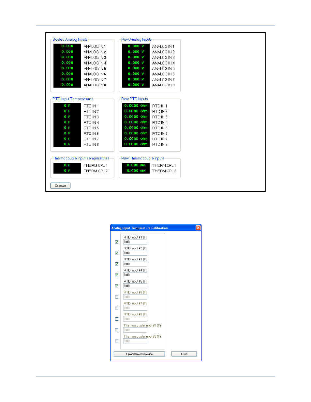Viewport: 311px width, 402px height.
Task: Click the Calibrate button
Action: 60,186
